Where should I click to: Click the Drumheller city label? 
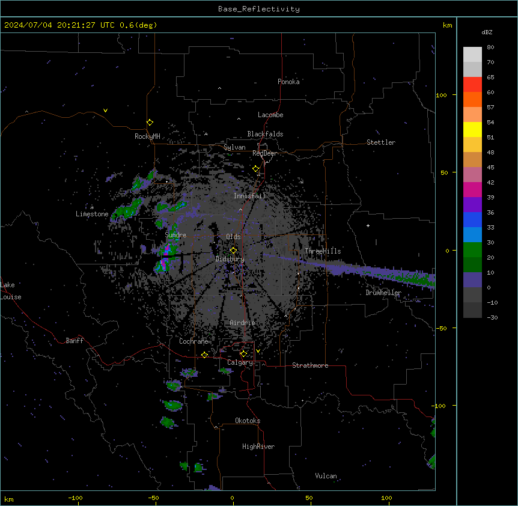tap(383, 293)
